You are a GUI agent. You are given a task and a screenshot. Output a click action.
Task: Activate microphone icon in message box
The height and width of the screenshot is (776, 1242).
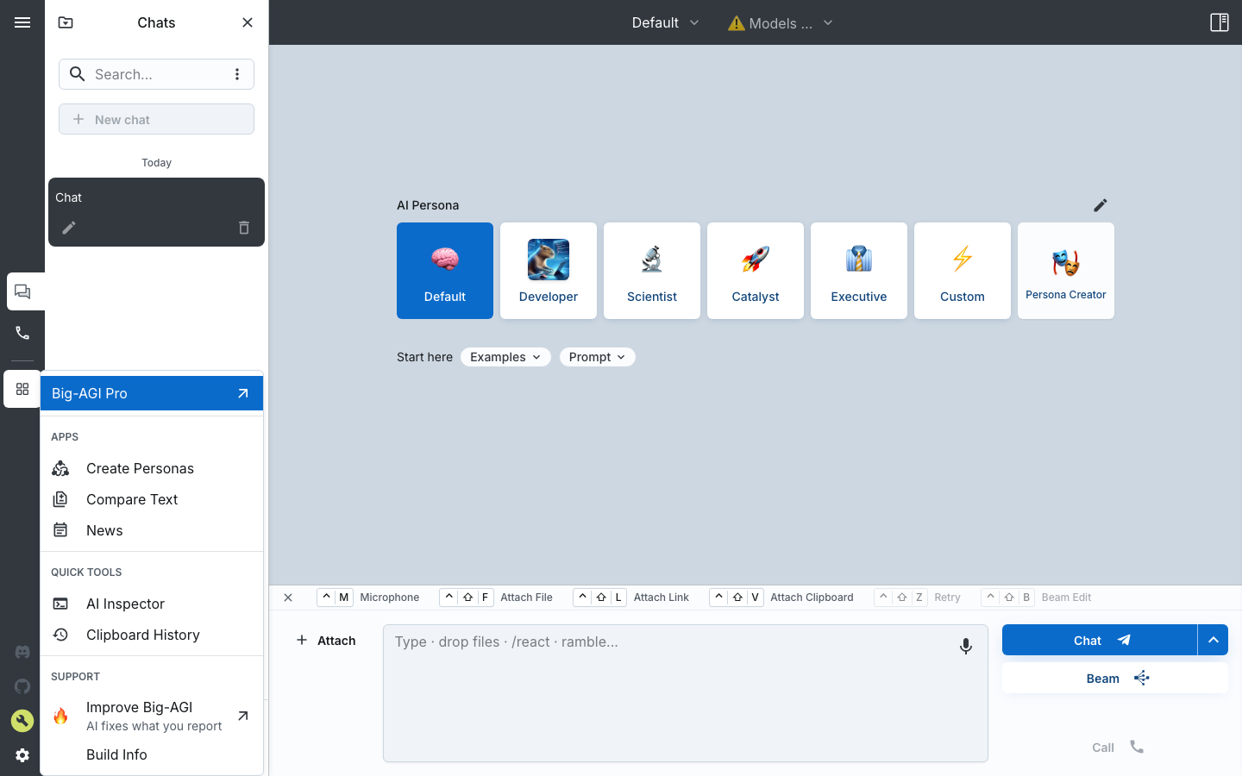pos(966,646)
